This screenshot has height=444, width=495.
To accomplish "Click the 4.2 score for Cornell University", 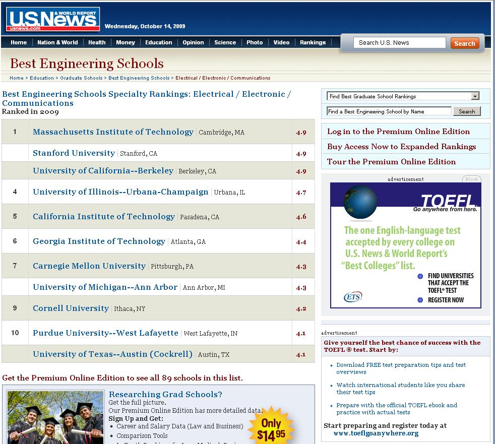I will (301, 308).
